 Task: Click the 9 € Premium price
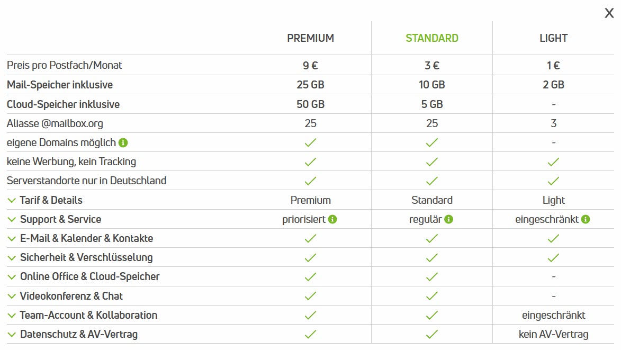[x=310, y=66]
